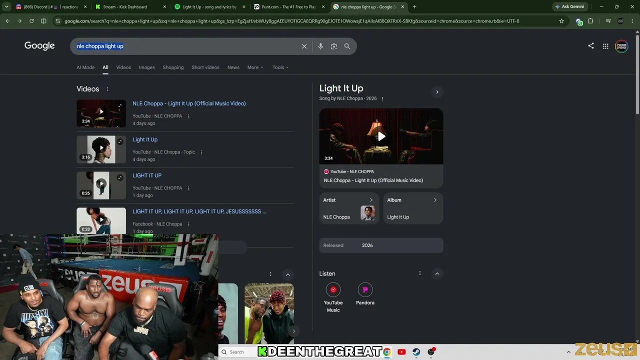
Task: Open OBS Studio from the taskbar
Action: click(x=431, y=352)
